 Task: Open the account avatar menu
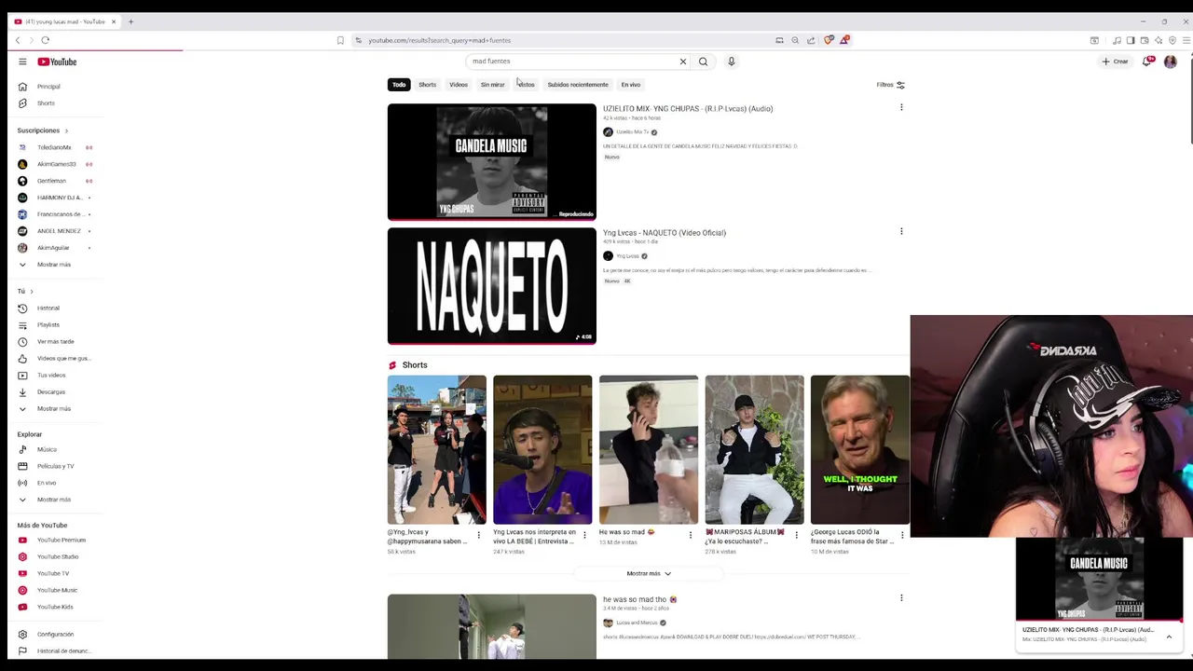pyautogui.click(x=1170, y=62)
